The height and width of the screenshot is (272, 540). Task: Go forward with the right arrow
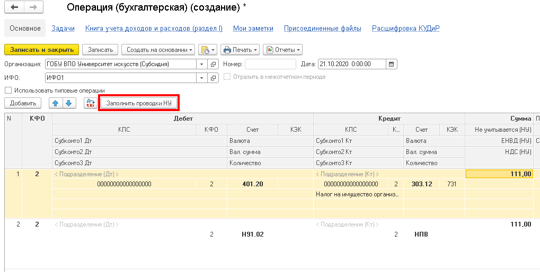[x=33, y=7]
